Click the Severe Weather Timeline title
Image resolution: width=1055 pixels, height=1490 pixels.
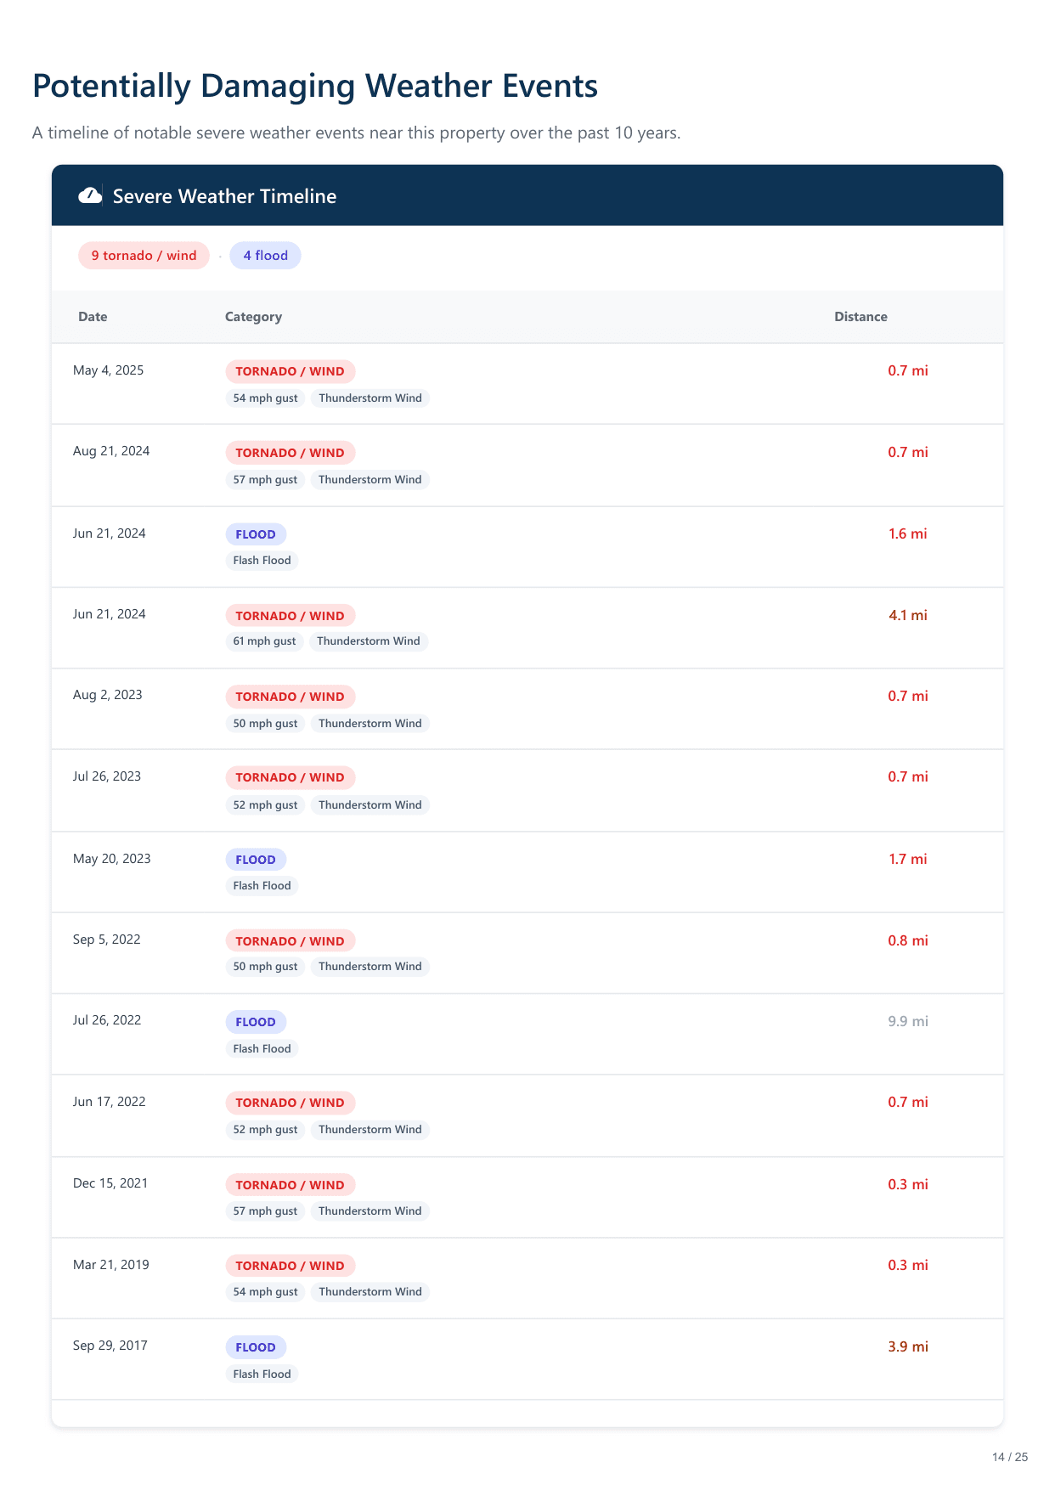pos(224,196)
